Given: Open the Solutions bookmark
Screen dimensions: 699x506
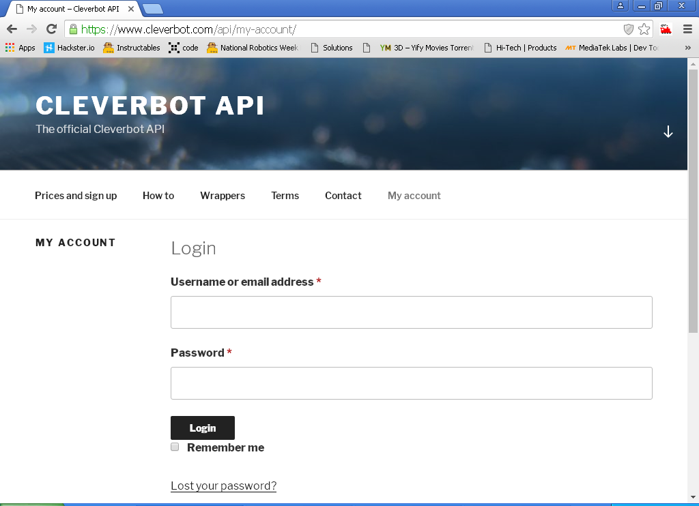Looking at the screenshot, I should (x=332, y=48).
